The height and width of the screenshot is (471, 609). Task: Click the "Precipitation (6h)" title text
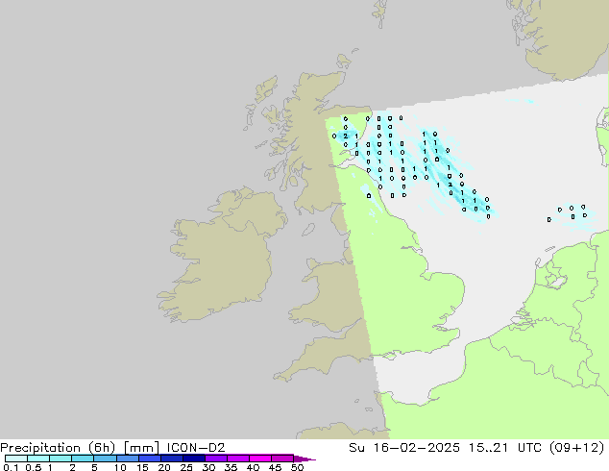(x=58, y=448)
